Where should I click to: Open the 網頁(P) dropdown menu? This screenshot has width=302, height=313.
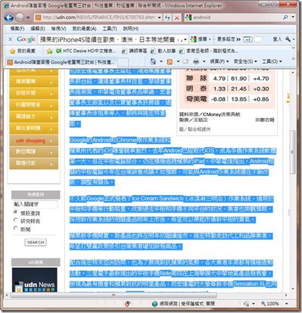tap(219, 61)
